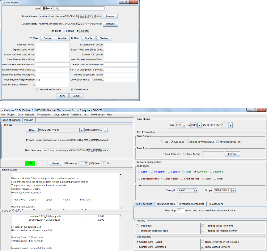
Task: Open the To year dropdown
Action: point(199,125)
